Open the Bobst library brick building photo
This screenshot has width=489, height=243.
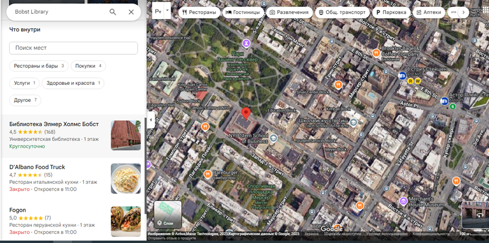tap(126, 136)
